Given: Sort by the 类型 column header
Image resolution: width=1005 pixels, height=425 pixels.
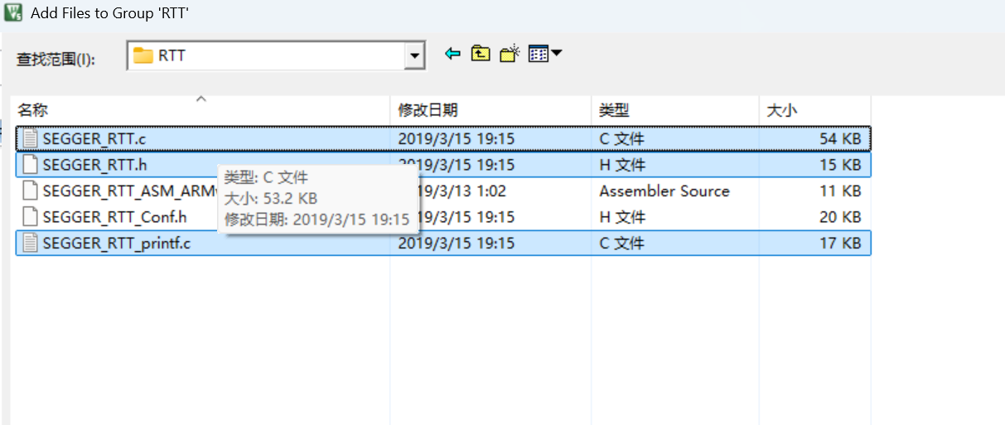Looking at the screenshot, I should (x=615, y=110).
